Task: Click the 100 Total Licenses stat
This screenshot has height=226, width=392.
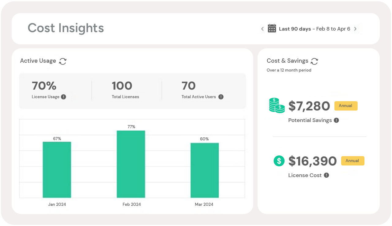Action: [122, 86]
